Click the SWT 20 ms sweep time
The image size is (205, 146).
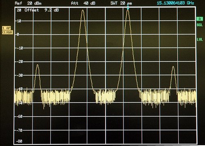click(x=121, y=3)
